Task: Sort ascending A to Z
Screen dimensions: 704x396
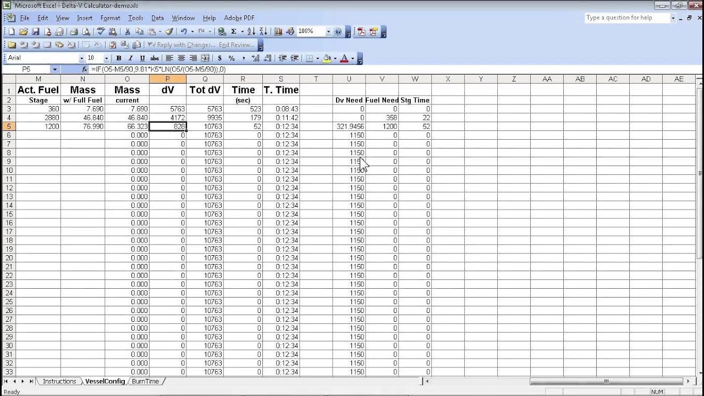Action: click(251, 32)
